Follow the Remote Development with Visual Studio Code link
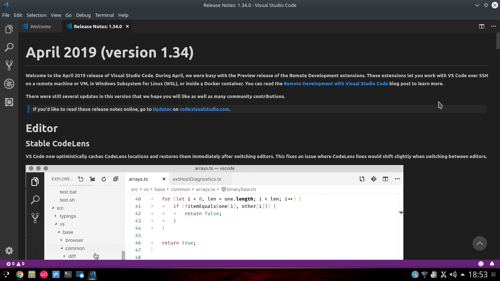This screenshot has height=281, width=500. 336,83
